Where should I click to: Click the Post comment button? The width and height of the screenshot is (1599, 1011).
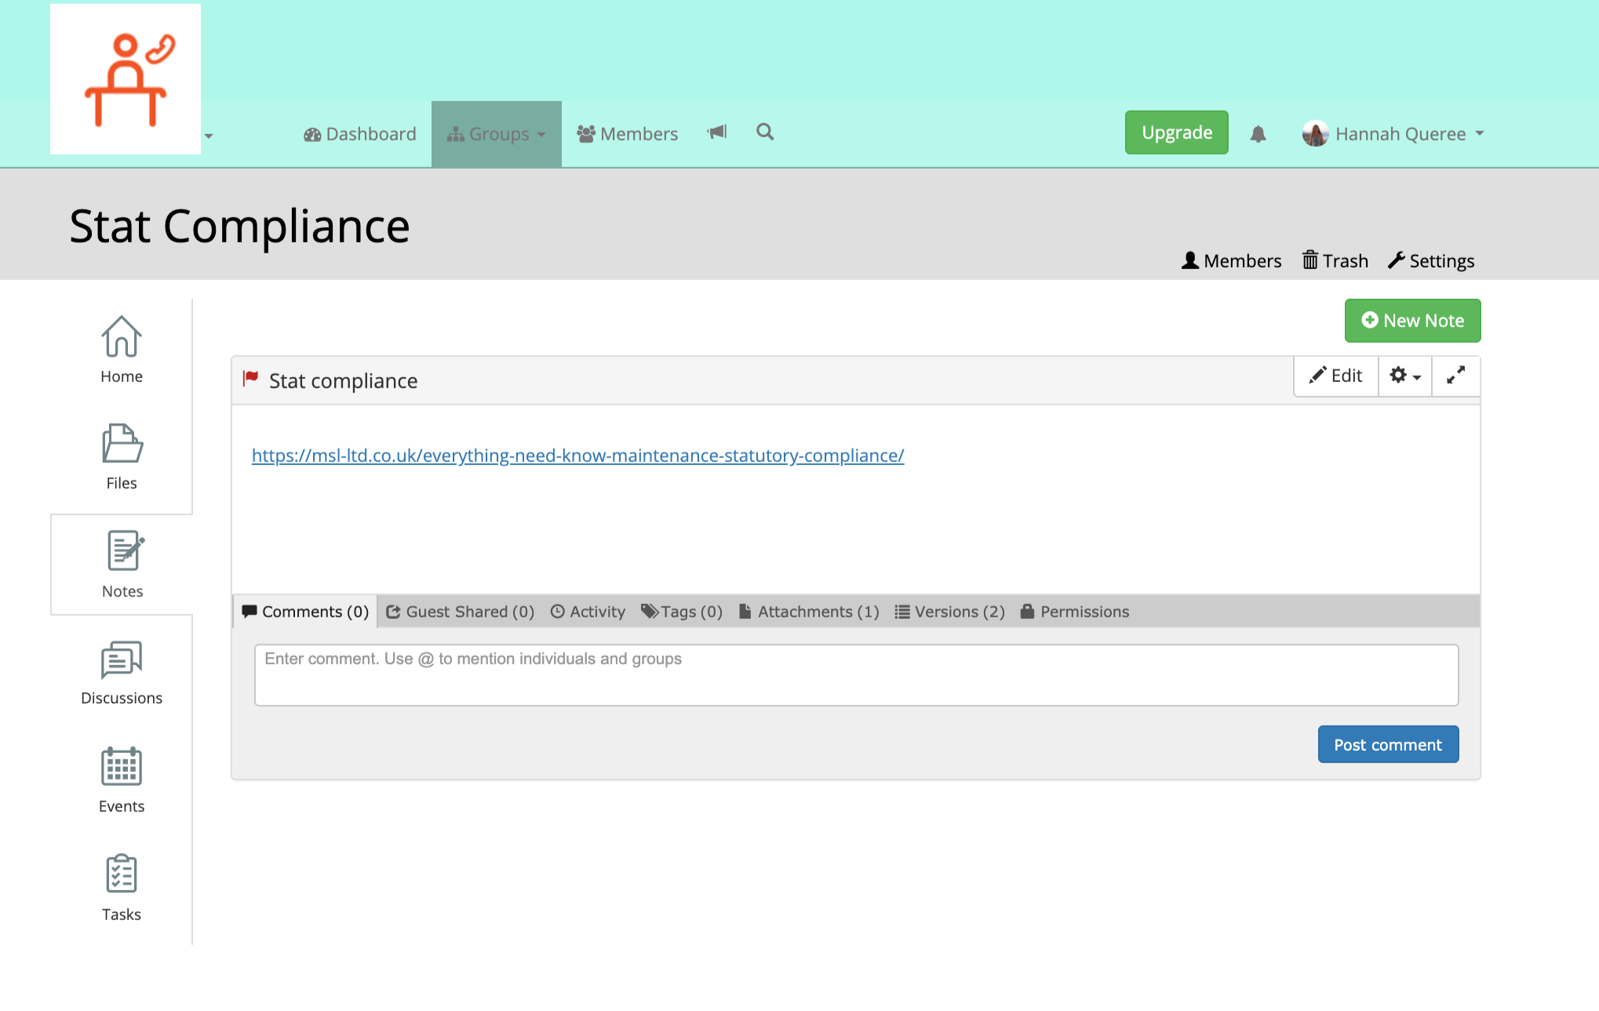coord(1388,744)
